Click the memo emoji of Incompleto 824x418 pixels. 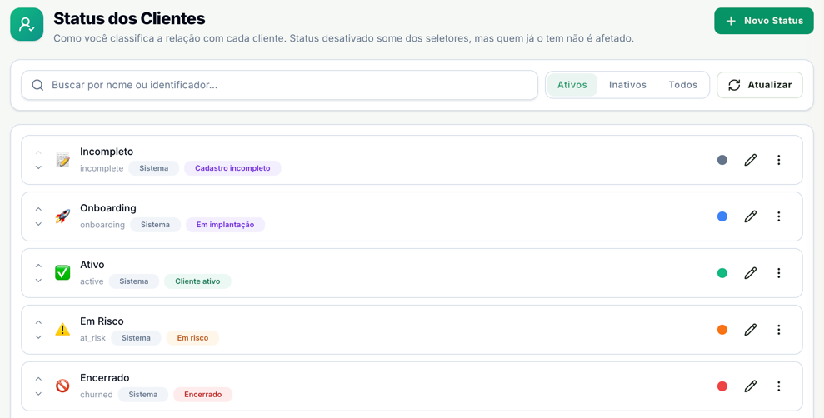(x=62, y=160)
